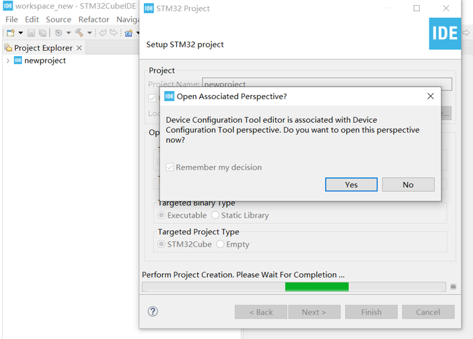Viewport: 473px width, 339px height.
Task: Click No in the perspective dialog
Action: (408, 184)
